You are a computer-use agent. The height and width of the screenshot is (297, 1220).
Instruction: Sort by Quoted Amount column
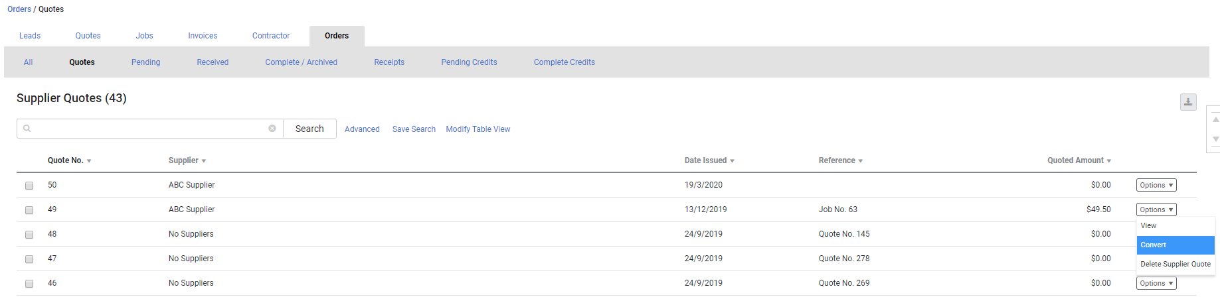point(1079,160)
